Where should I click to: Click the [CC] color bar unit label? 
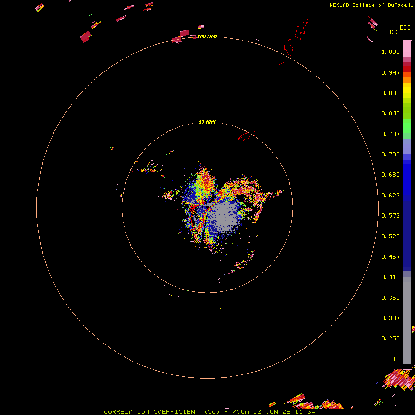(393, 32)
